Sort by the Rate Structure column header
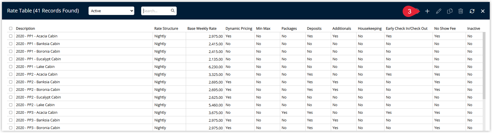The width and height of the screenshot is (492, 133). [x=166, y=29]
